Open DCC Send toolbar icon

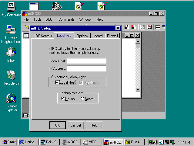point(134,27)
